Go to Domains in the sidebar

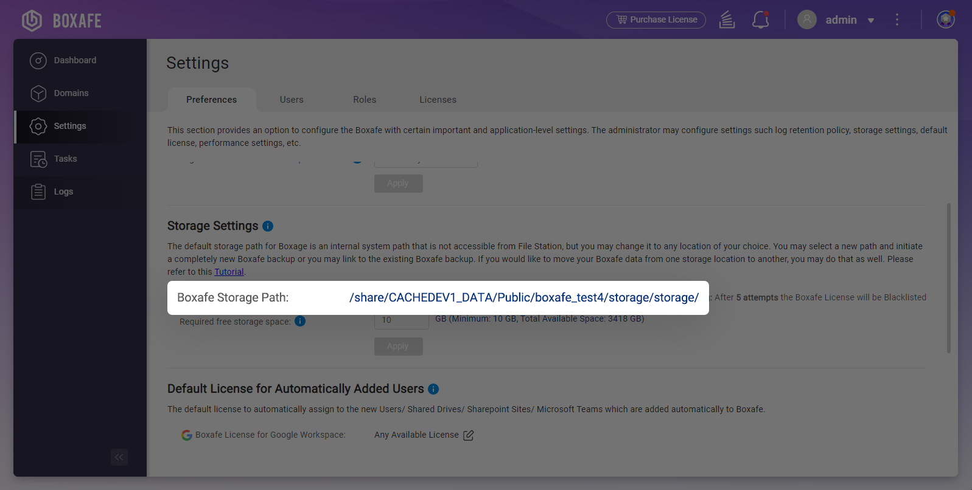71,93
